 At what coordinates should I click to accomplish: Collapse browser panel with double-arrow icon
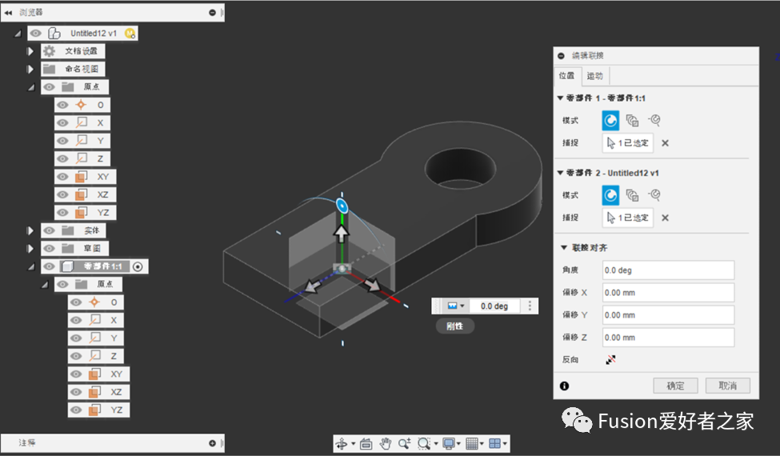pos(9,13)
